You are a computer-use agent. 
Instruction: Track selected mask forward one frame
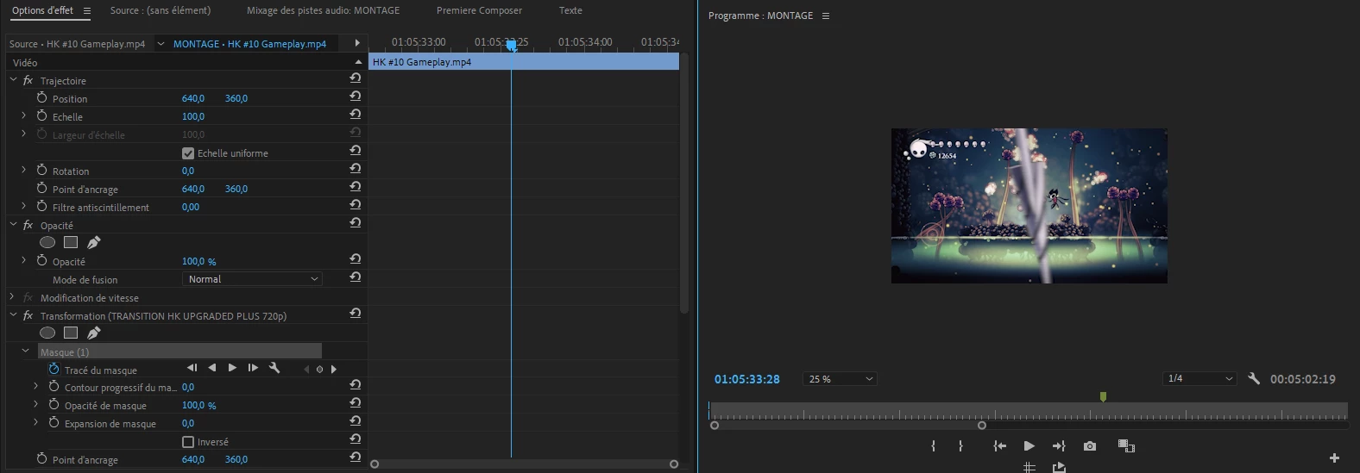[x=253, y=368]
